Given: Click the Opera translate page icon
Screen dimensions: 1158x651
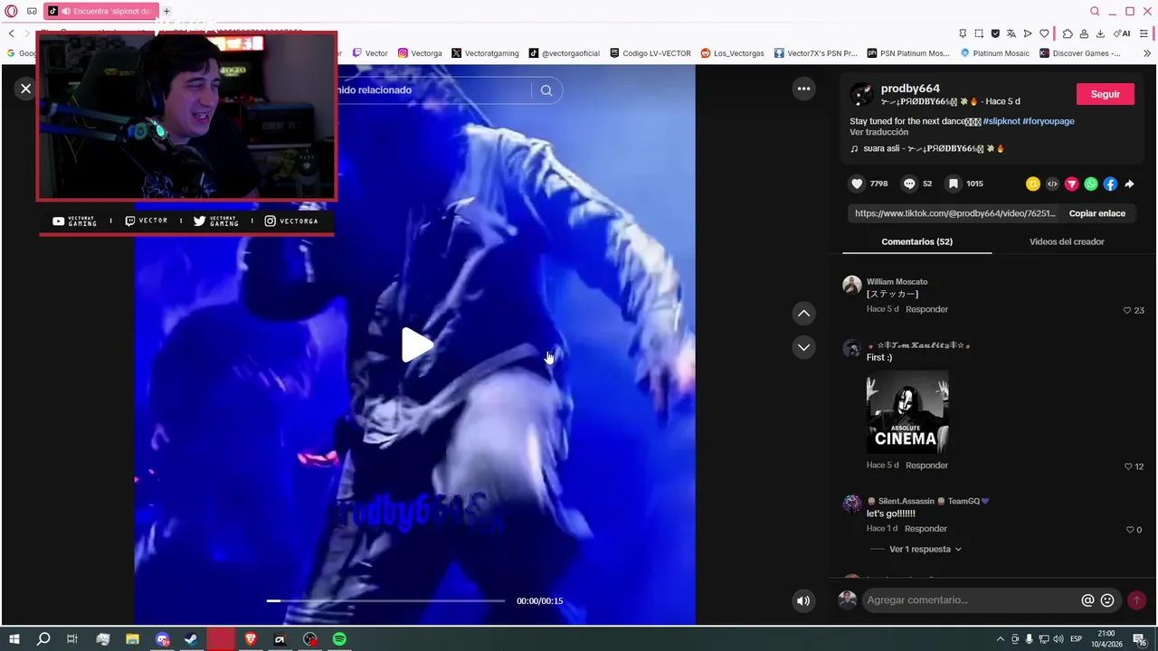Looking at the screenshot, I should coord(1011,33).
